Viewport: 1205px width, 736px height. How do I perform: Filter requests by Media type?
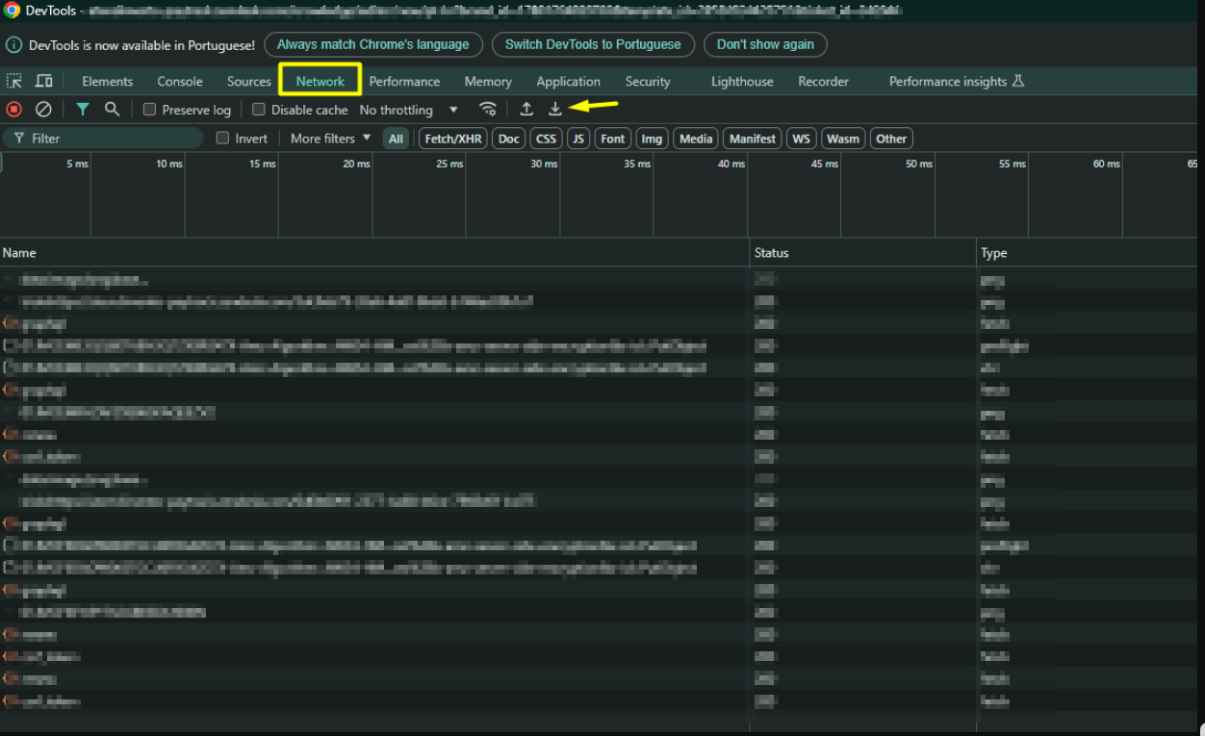click(x=696, y=139)
